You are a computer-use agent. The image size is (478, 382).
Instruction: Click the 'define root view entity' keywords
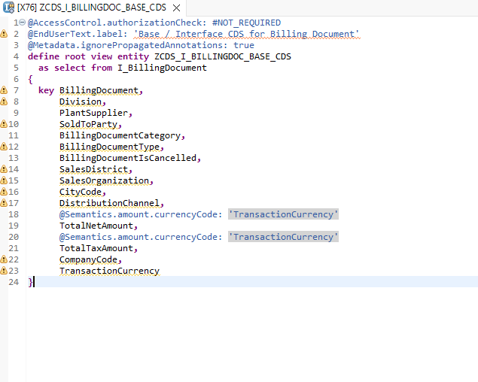click(x=88, y=56)
